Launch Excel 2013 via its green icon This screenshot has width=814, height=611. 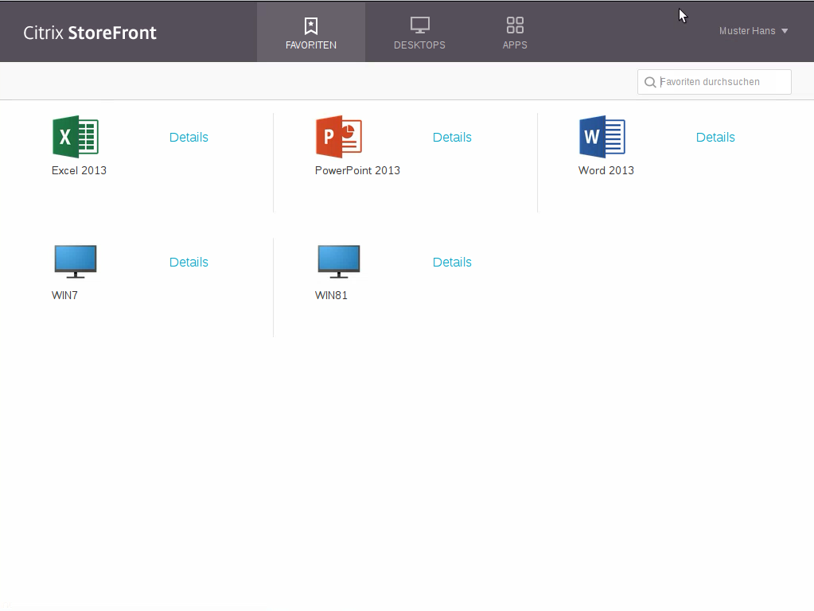tap(76, 138)
